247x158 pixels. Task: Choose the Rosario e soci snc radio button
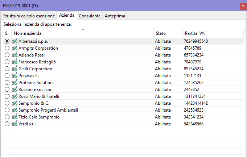[7, 90]
